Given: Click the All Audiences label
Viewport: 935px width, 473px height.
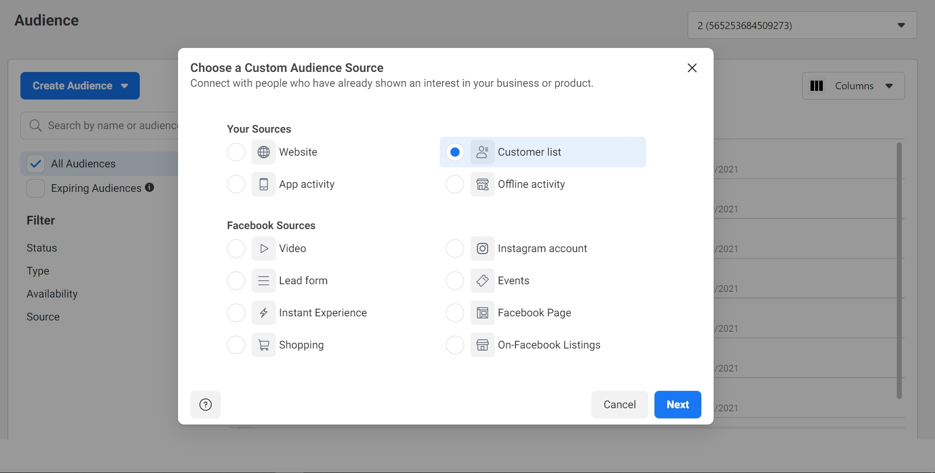Looking at the screenshot, I should coord(83,164).
